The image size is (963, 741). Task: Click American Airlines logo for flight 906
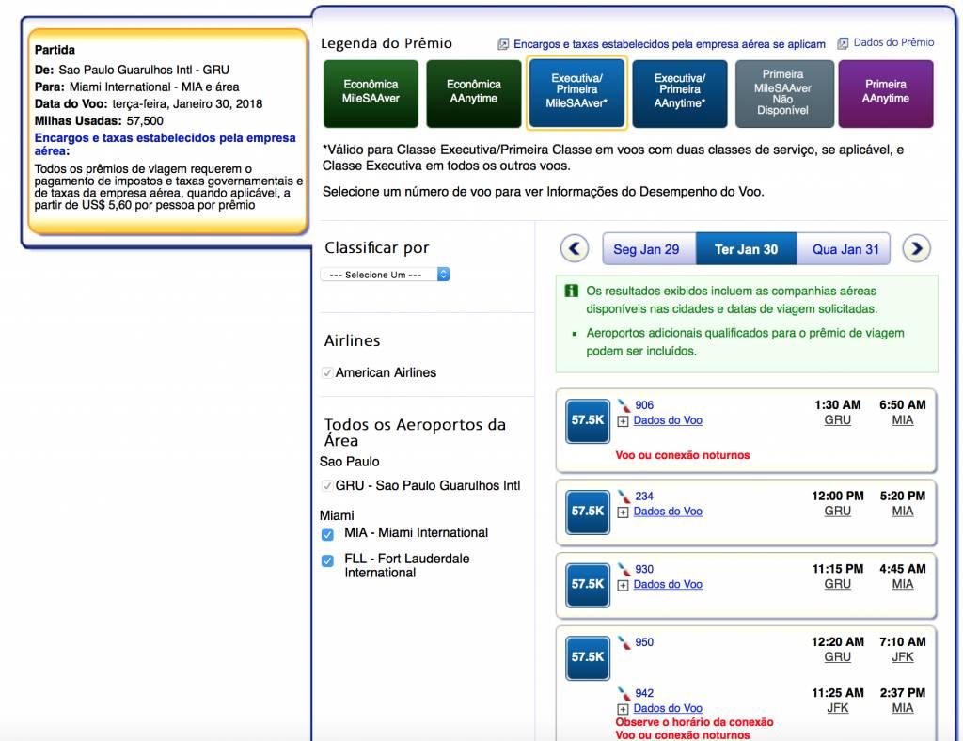click(624, 405)
